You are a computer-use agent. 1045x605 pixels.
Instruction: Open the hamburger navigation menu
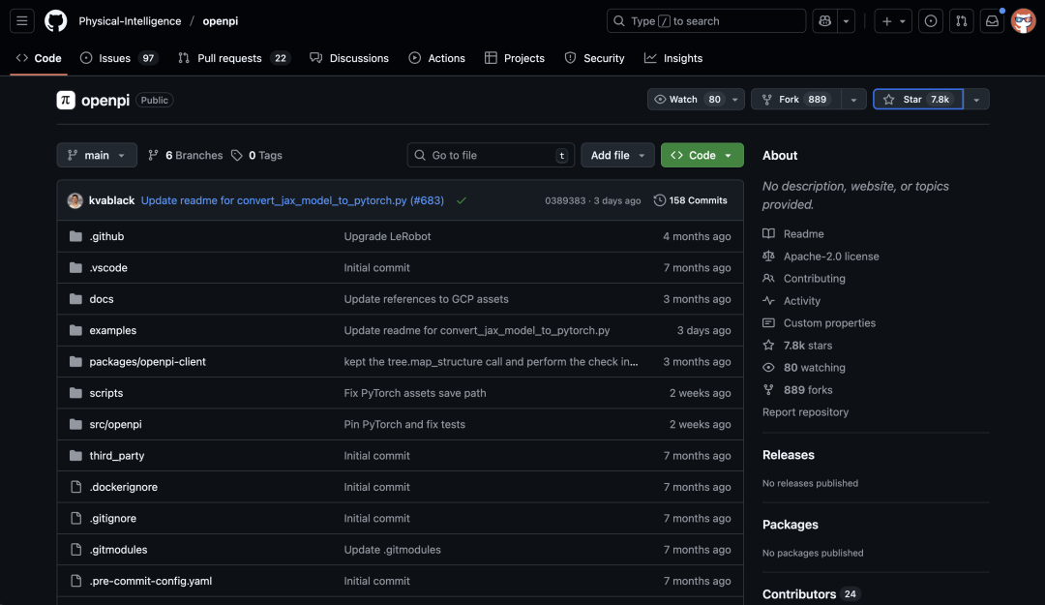(x=22, y=21)
